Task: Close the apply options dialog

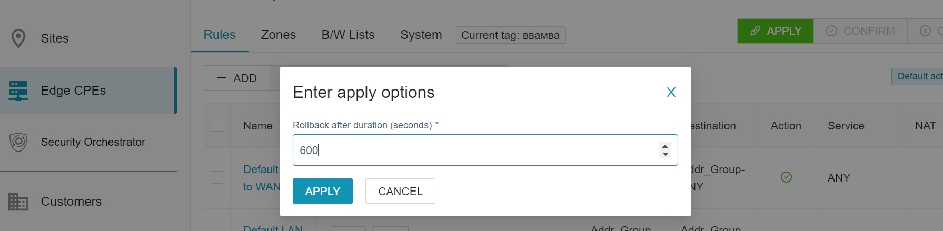Action: [671, 93]
